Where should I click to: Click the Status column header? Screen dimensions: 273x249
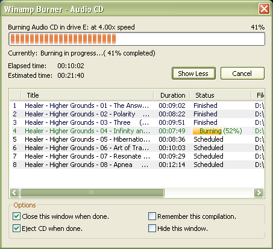point(221,95)
